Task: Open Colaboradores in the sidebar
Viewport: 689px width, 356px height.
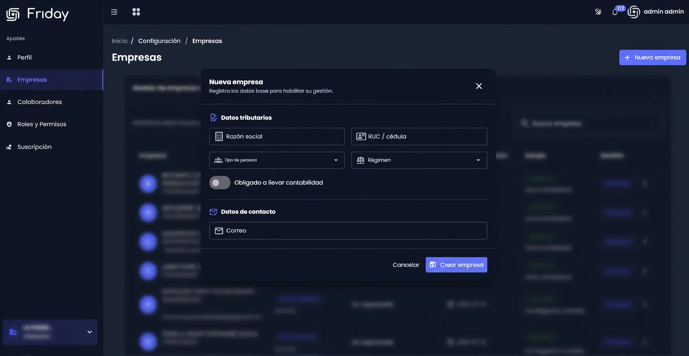Action: click(51, 102)
